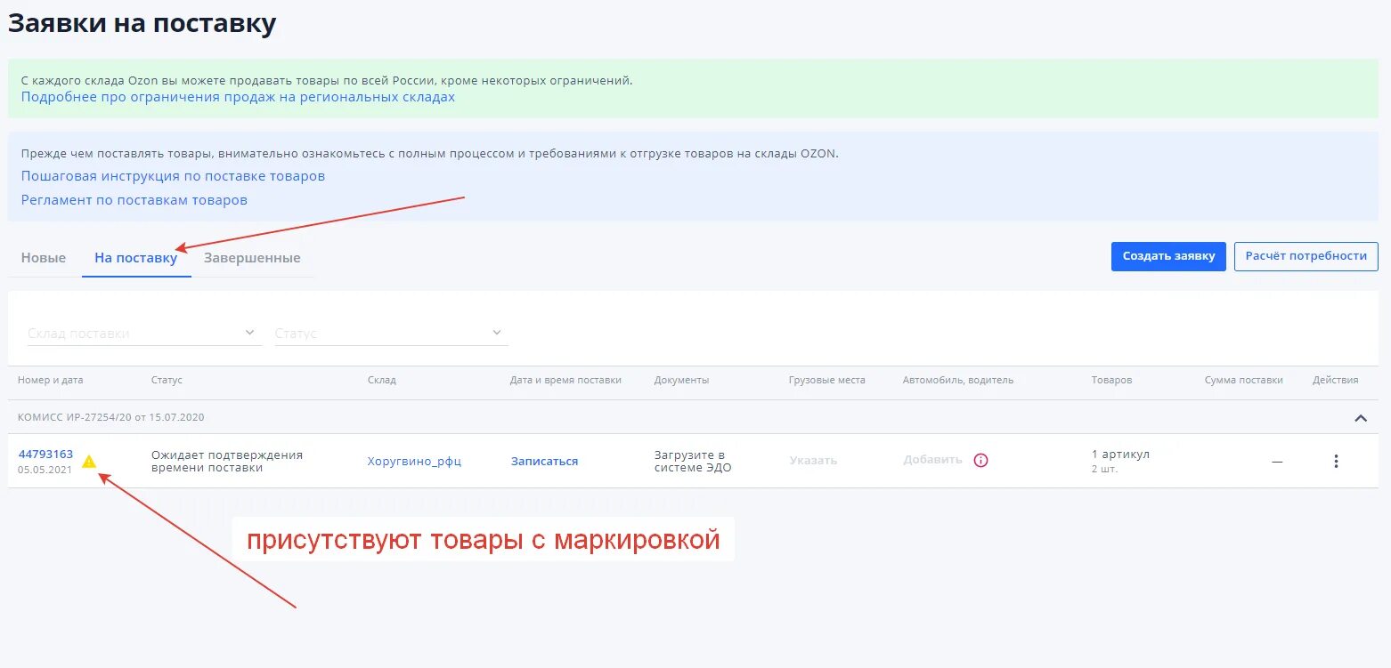Click the 1 артикул goods cell
Screen dimensions: 1391x668
coord(1120,454)
